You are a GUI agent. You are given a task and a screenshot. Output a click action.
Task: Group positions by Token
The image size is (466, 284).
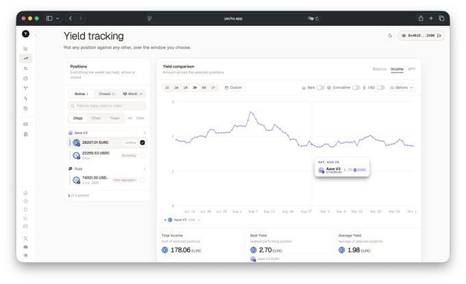click(114, 118)
